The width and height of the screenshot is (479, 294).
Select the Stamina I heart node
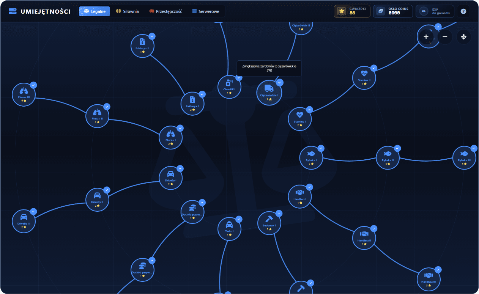click(299, 119)
